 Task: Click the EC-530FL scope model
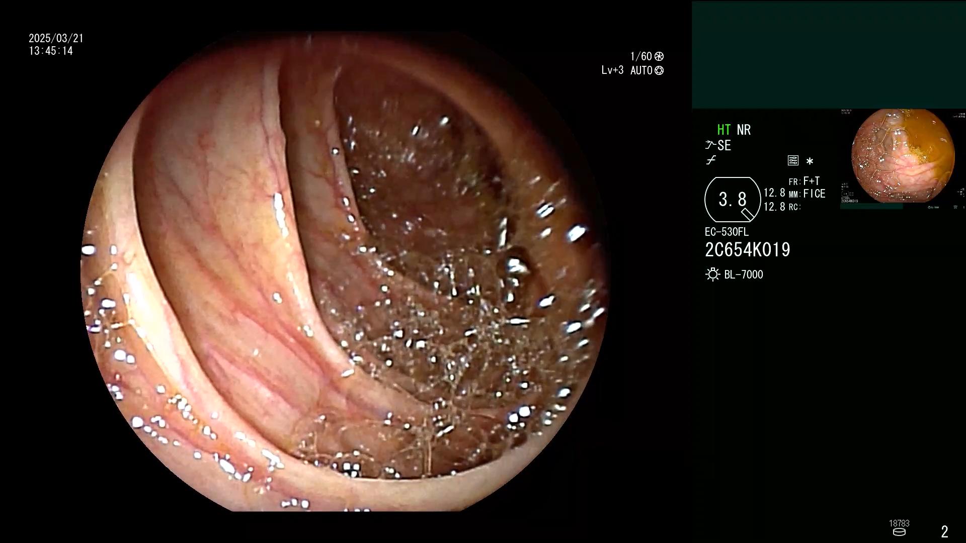(727, 232)
